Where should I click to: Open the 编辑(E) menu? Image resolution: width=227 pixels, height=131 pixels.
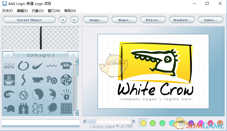pos(22,11)
